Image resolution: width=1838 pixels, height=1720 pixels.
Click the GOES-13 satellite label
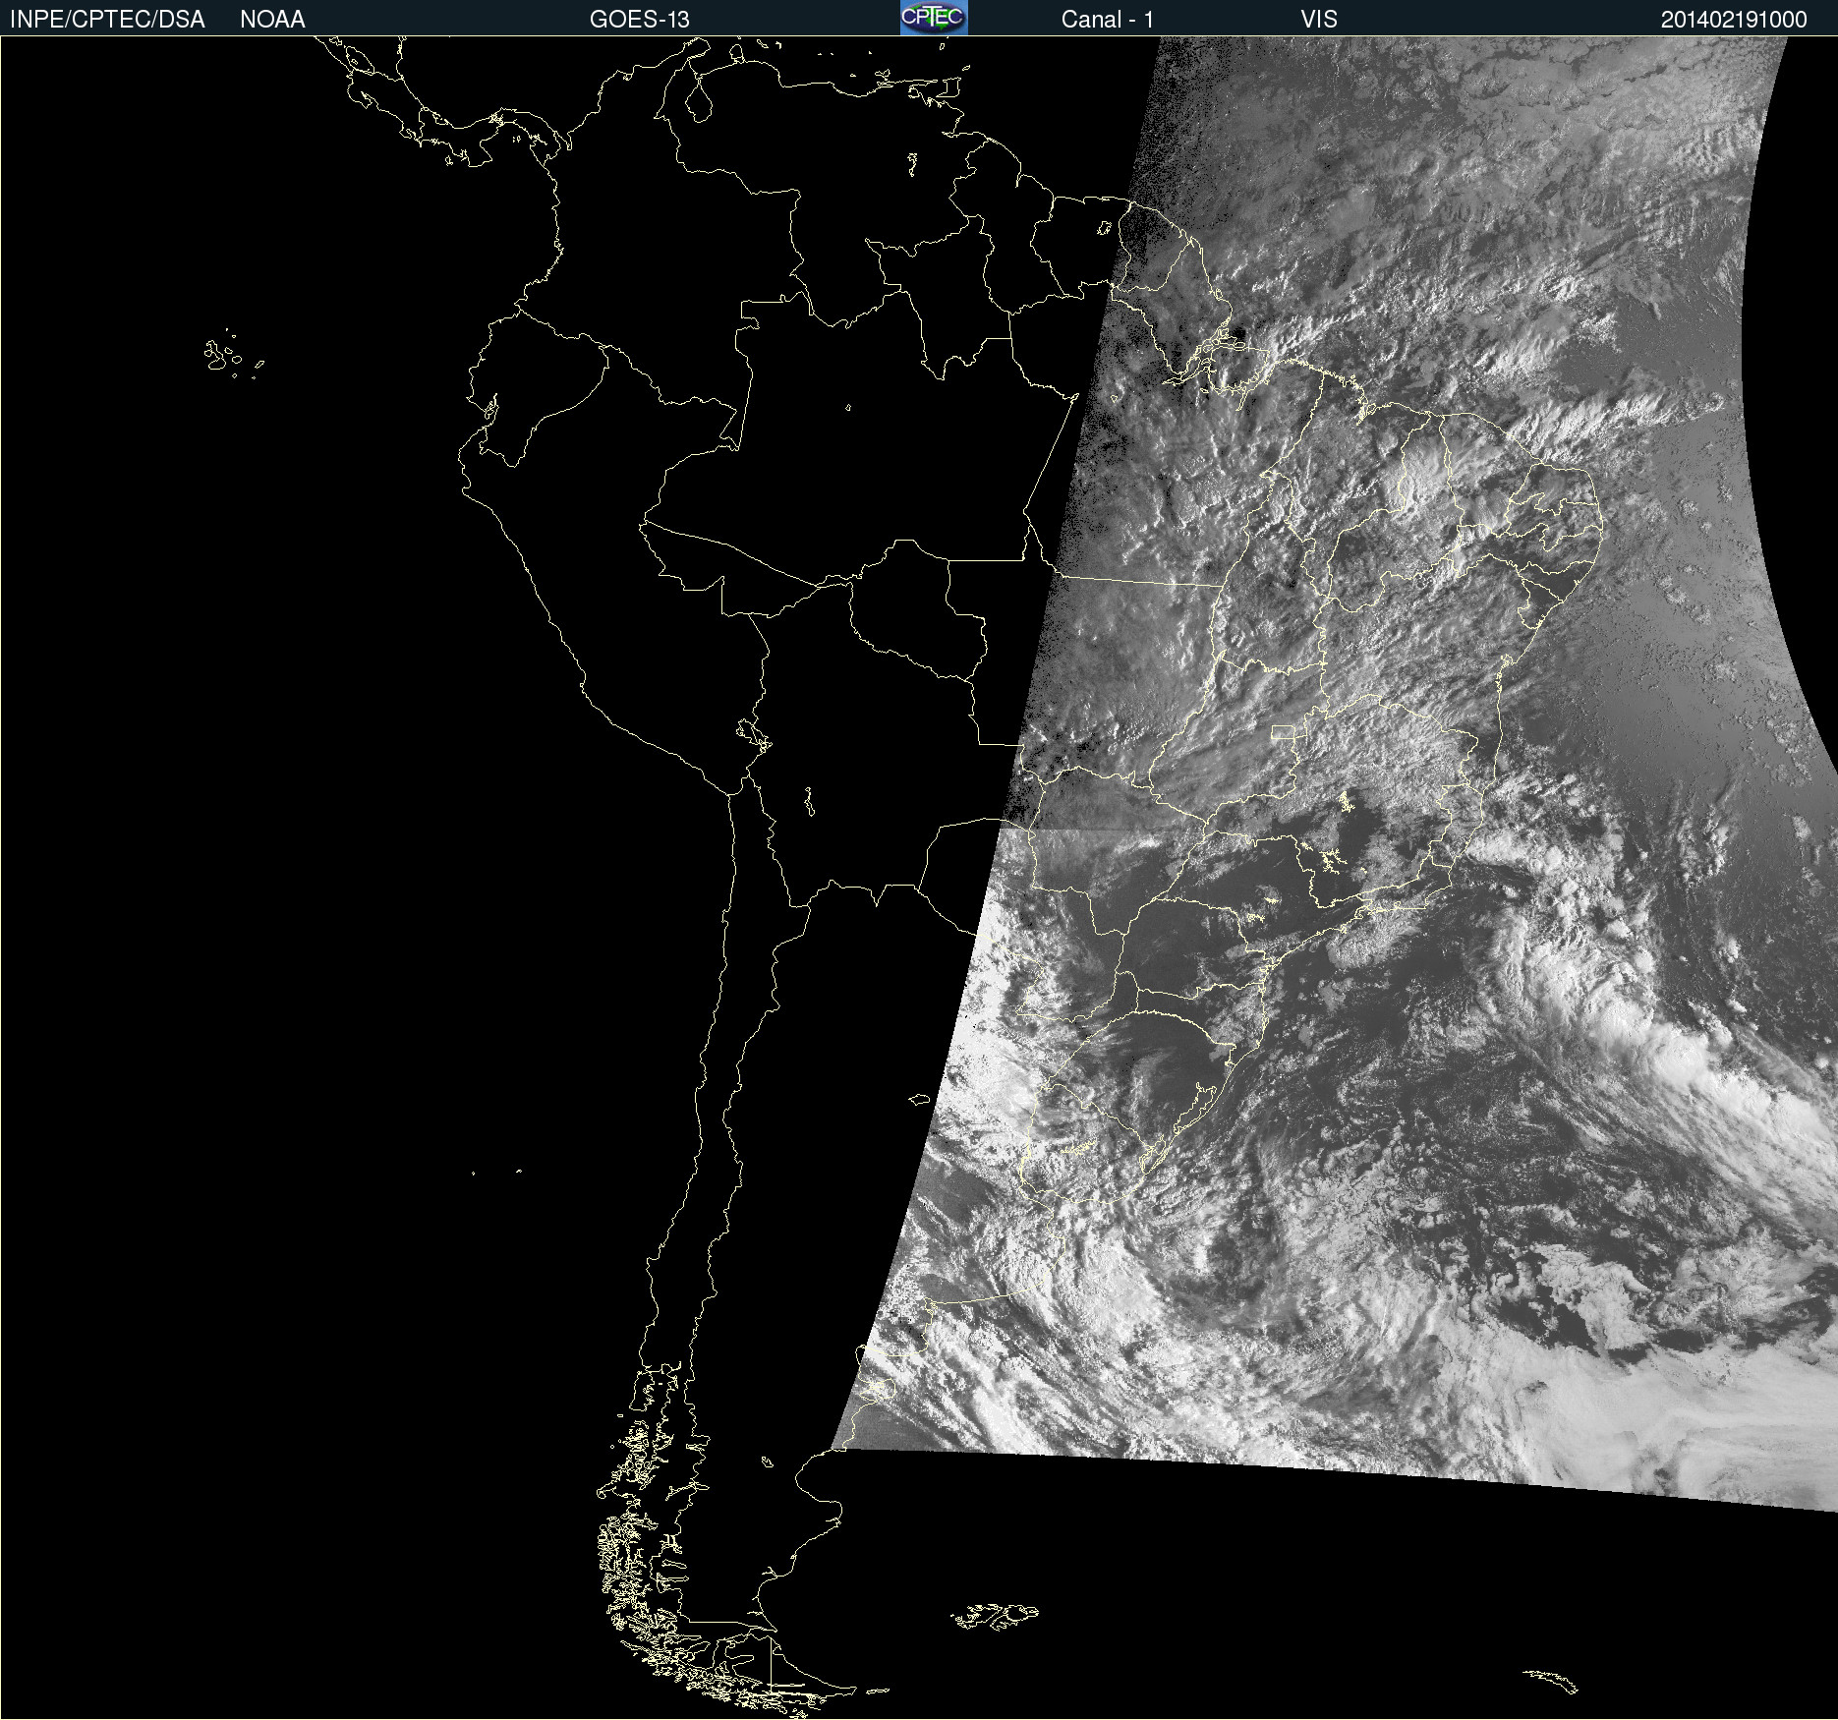[x=640, y=20]
